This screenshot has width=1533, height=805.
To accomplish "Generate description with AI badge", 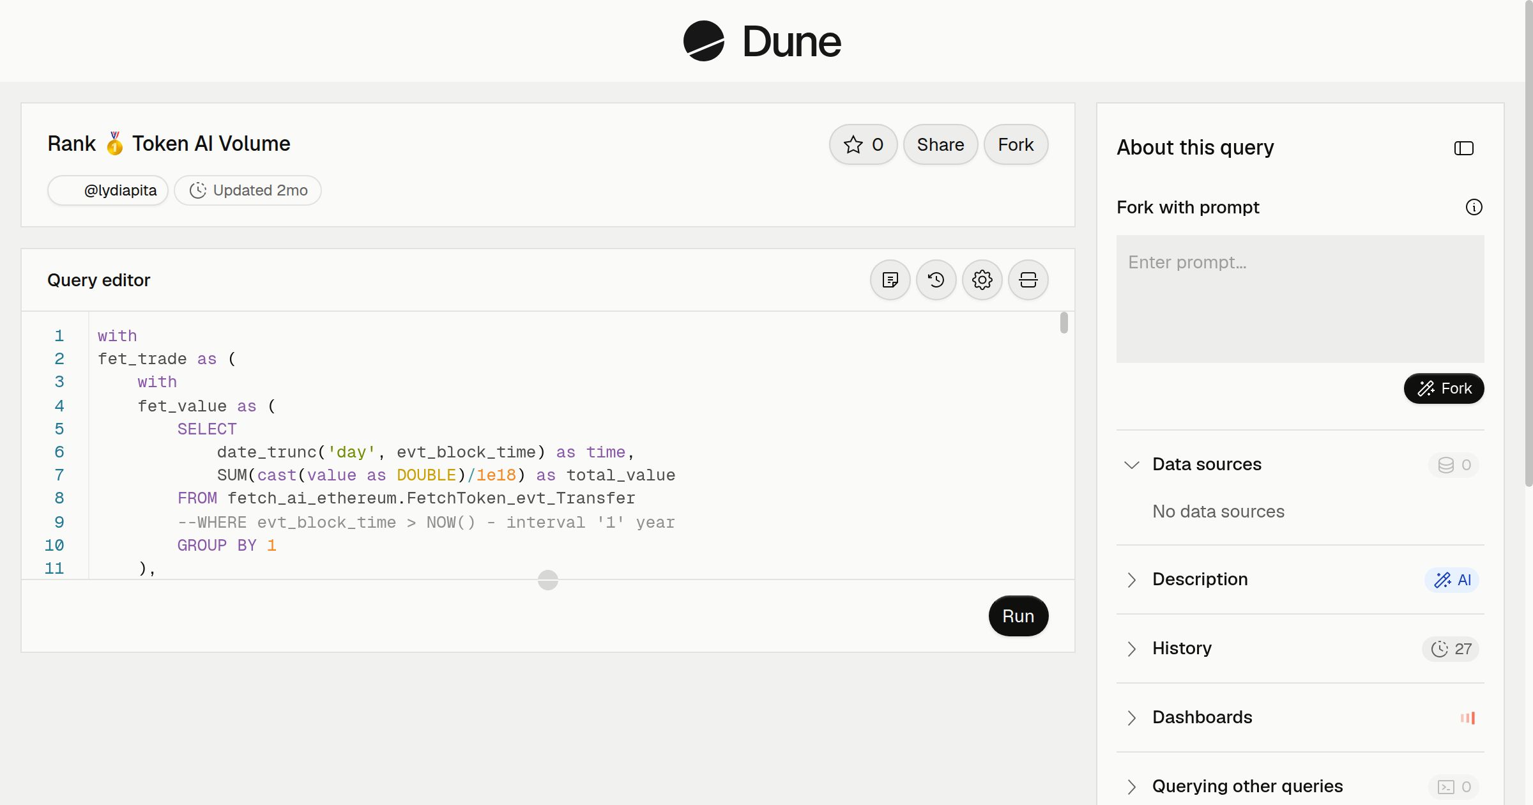I will (1452, 579).
